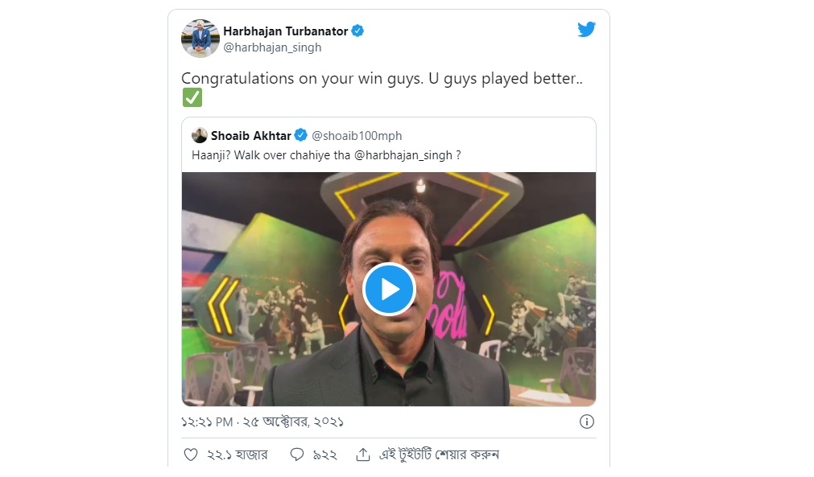Open the tweet timestamp 25 October 2021
This screenshot has height=477, width=814.
(x=262, y=422)
